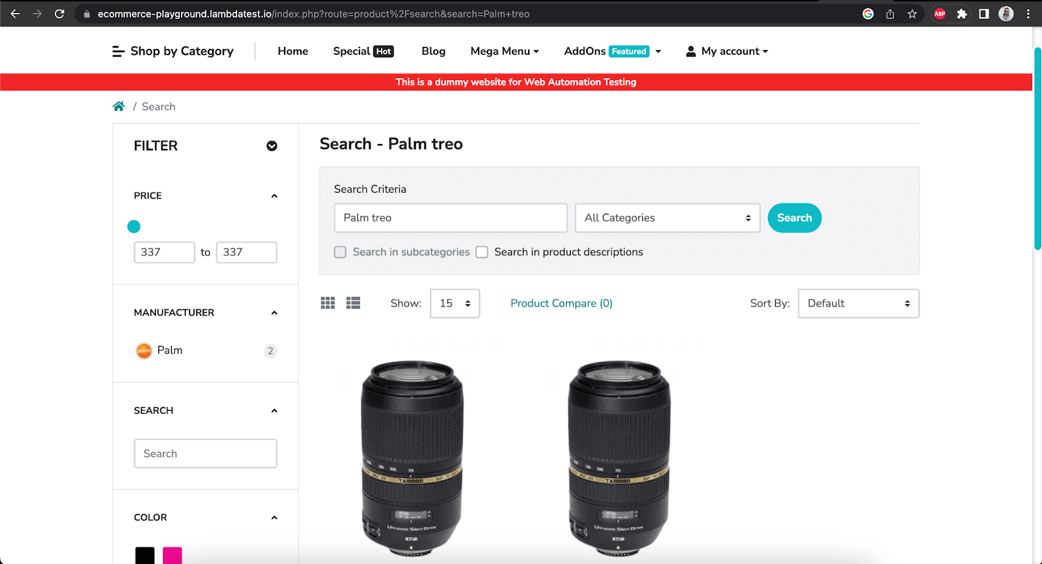Open the ABP Adblock Plus extension
This screenshot has height=564, width=1042.
point(940,14)
